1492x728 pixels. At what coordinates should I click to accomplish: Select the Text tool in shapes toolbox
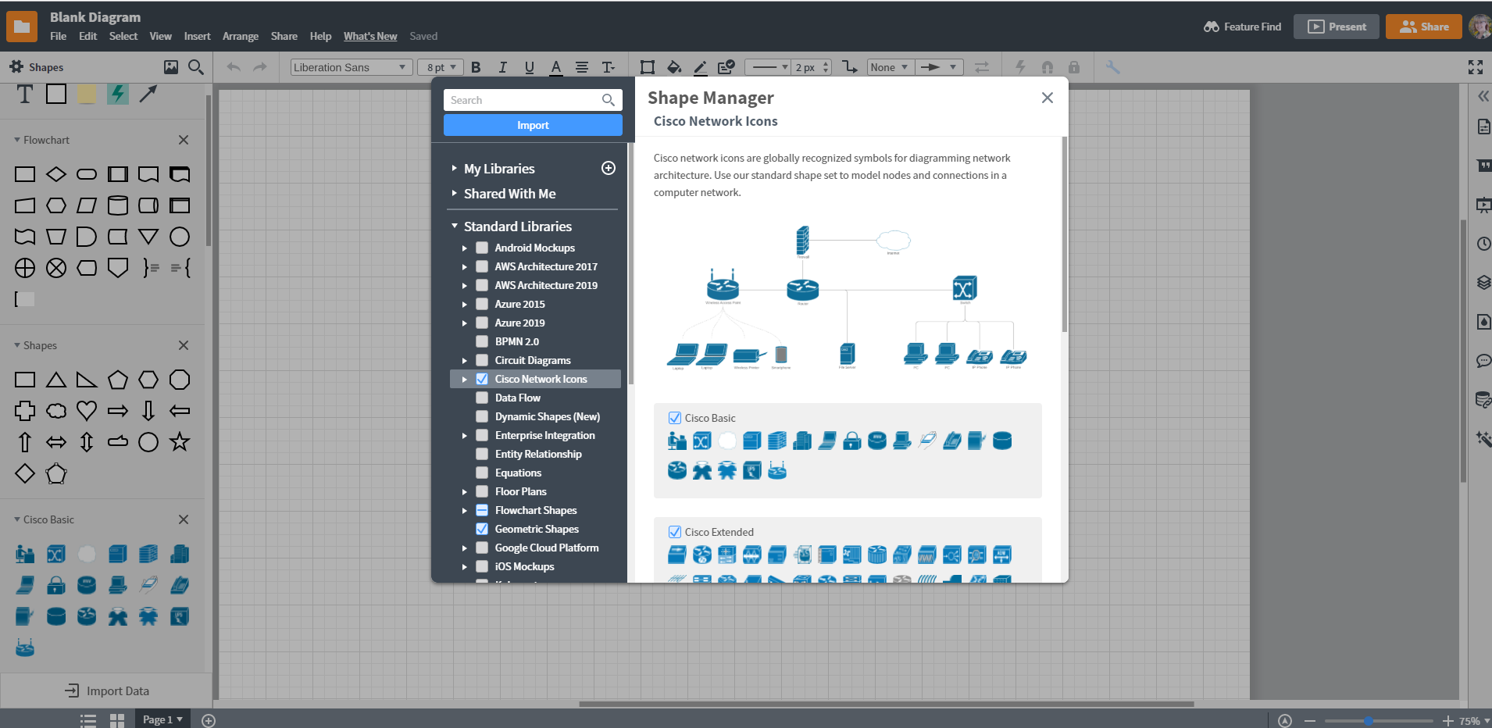click(25, 94)
